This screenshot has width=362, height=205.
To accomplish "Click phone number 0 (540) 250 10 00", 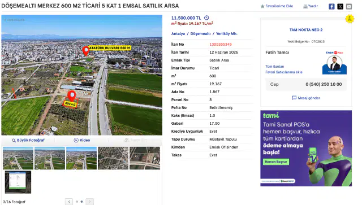I will coord(324,84).
